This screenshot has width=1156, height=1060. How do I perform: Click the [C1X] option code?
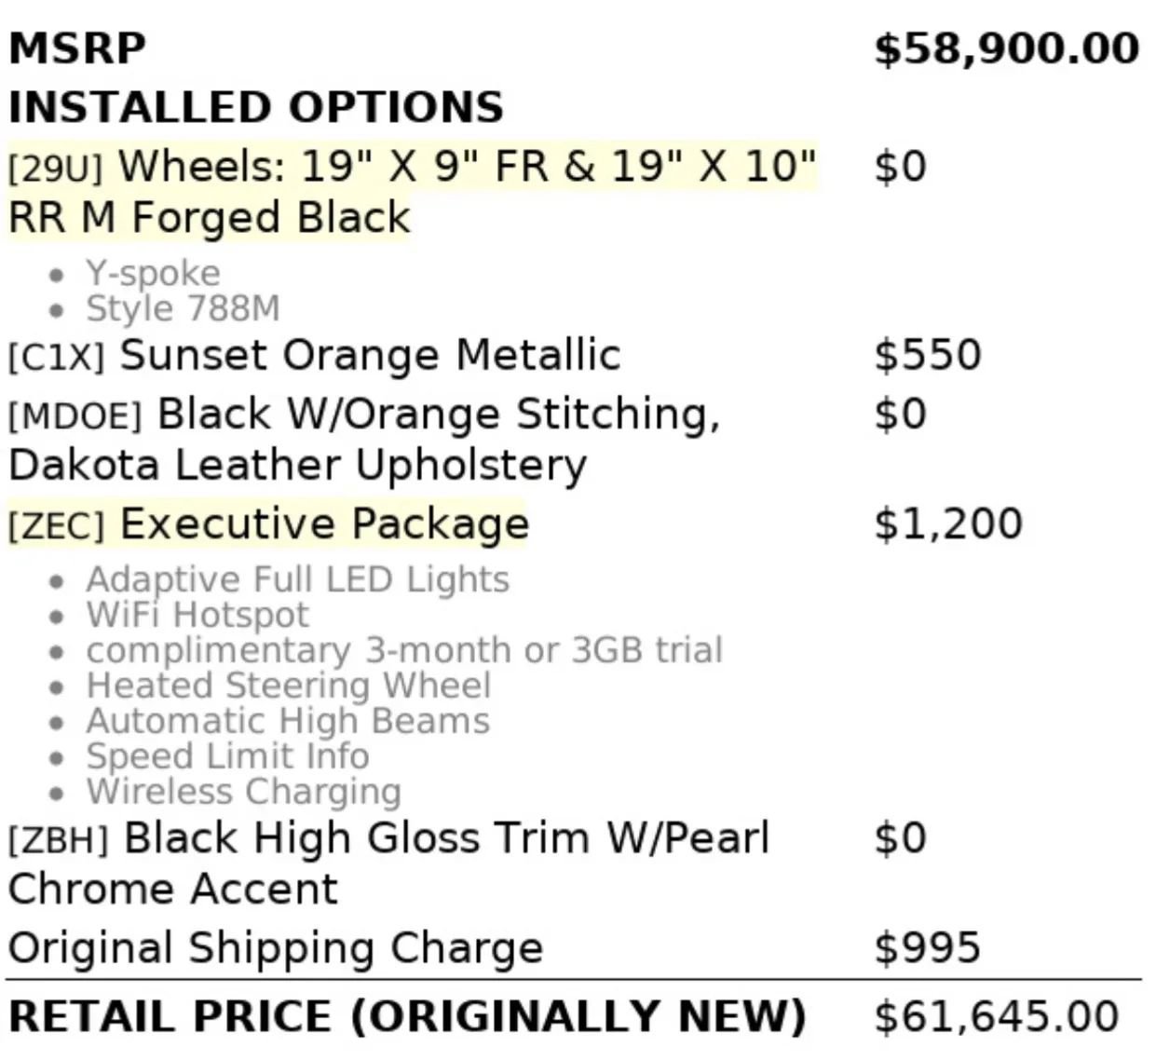pos(56,358)
